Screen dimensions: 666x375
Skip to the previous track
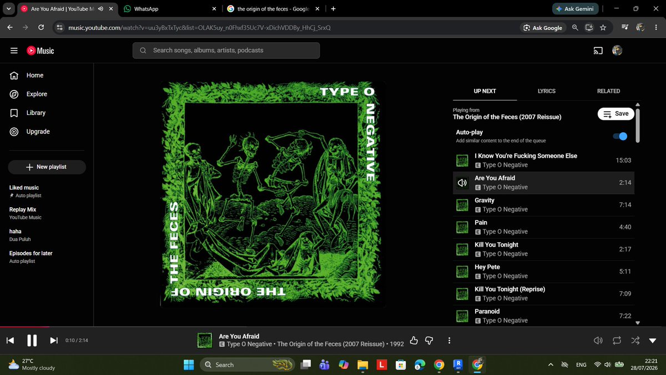10,341
